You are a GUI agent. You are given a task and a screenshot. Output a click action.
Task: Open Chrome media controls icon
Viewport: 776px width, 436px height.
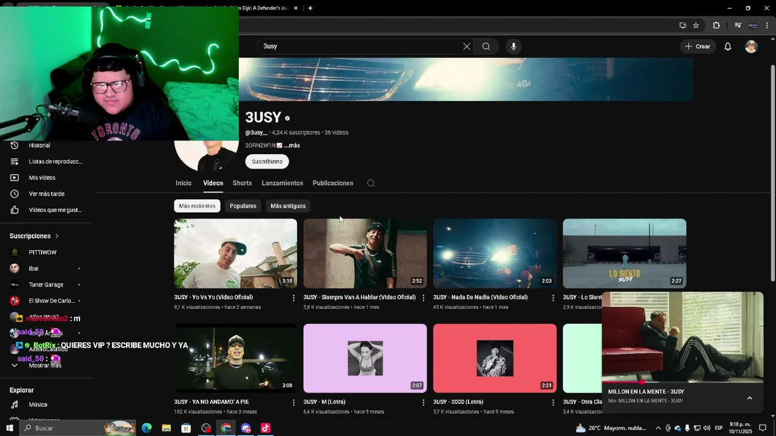[738, 25]
